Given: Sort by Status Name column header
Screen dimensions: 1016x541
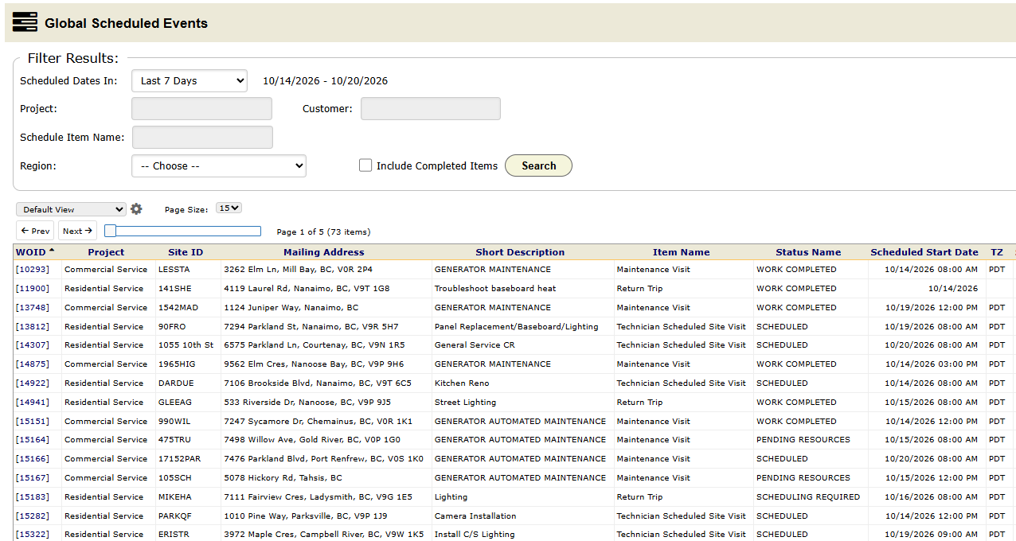Looking at the screenshot, I should tap(808, 252).
